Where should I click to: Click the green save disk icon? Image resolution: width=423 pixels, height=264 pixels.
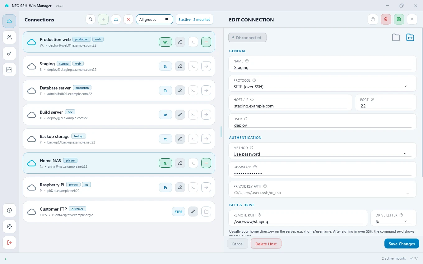pos(399,19)
